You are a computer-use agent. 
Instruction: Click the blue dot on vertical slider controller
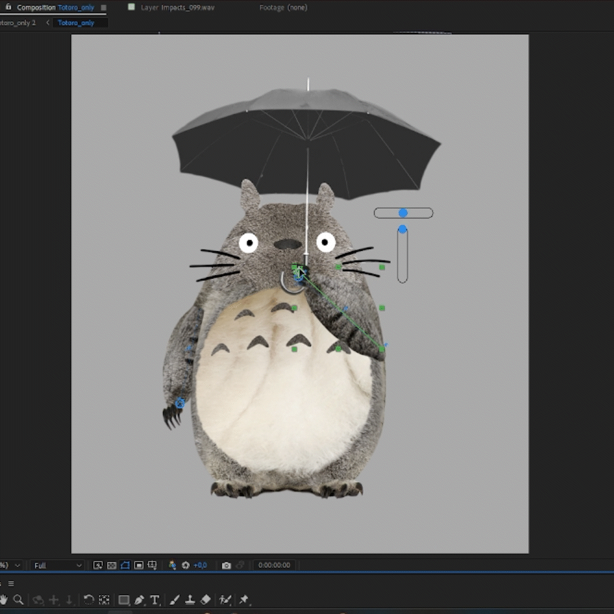(x=402, y=229)
